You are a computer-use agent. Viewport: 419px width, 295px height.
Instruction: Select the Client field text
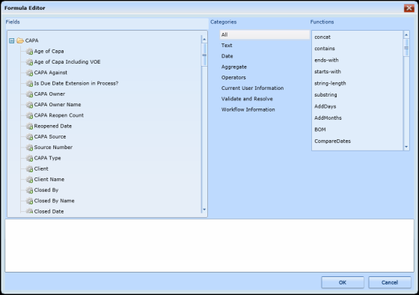(41, 168)
